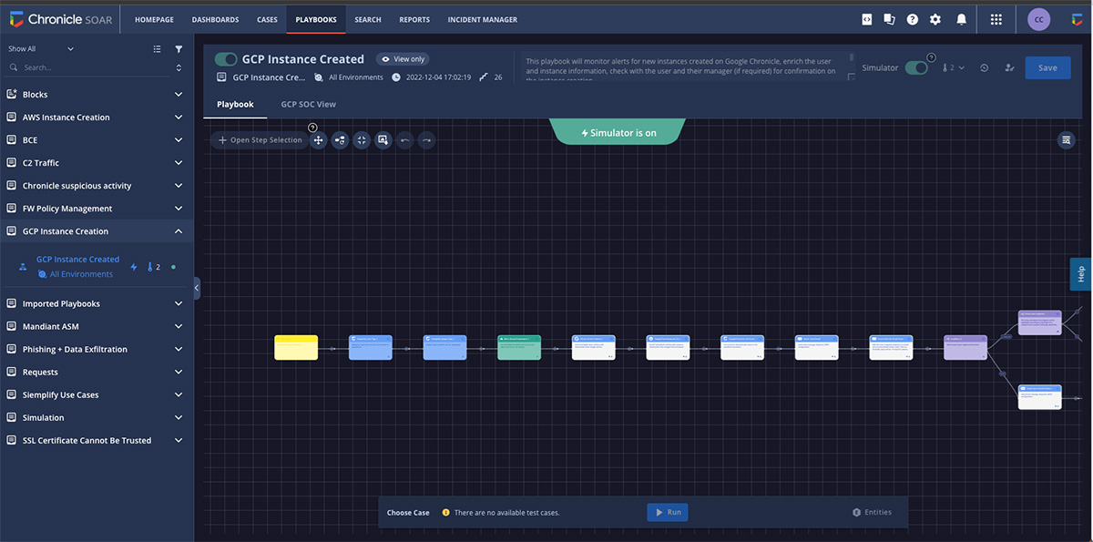Turn off the Simulator switch
The image size is (1093, 542).
tap(916, 67)
